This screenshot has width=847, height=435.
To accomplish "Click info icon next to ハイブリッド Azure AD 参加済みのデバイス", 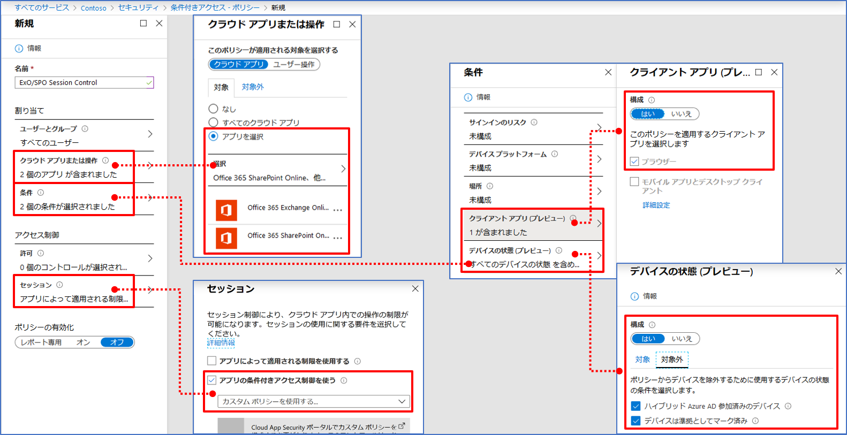I will tap(788, 406).
